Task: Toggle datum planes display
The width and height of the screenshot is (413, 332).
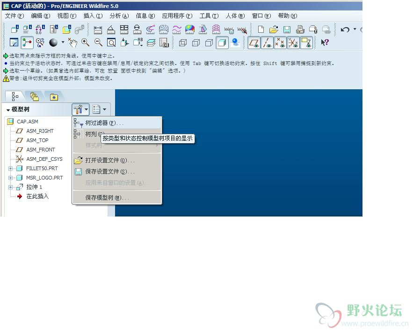Action: point(254,43)
